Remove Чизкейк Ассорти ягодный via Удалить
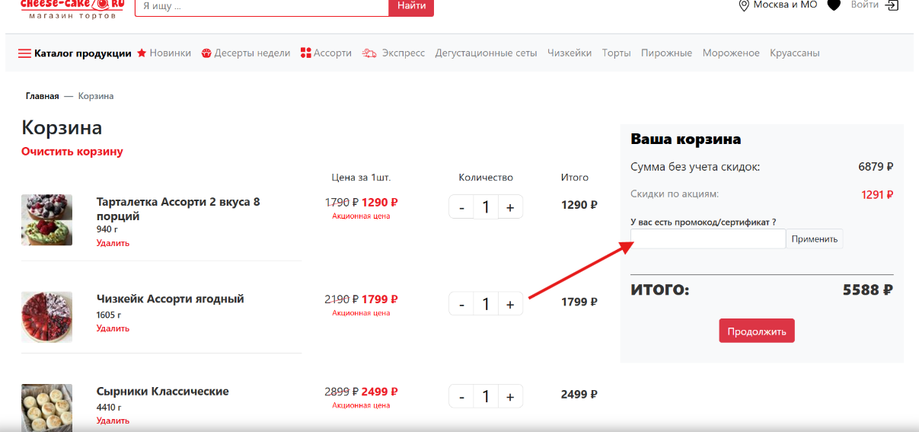The height and width of the screenshot is (432, 919). click(x=113, y=328)
